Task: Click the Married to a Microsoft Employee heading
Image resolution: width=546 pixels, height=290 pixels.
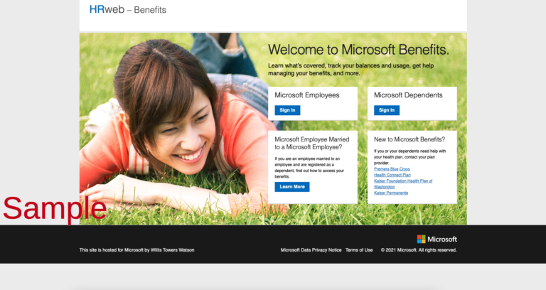Action: point(312,143)
